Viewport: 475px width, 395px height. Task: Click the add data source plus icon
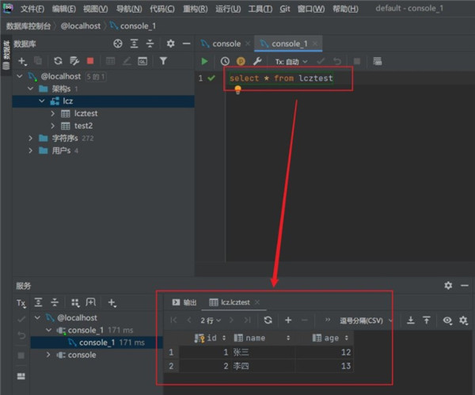click(22, 61)
